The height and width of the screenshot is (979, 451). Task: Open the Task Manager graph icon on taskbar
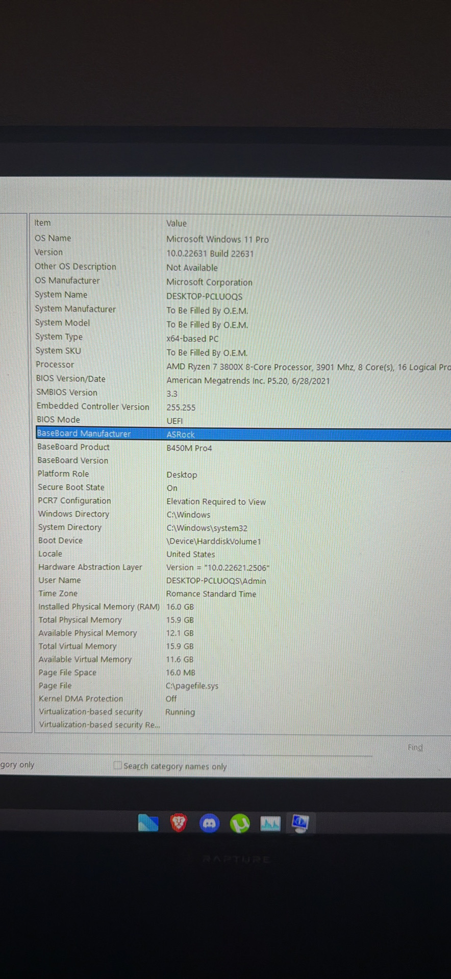point(270,823)
